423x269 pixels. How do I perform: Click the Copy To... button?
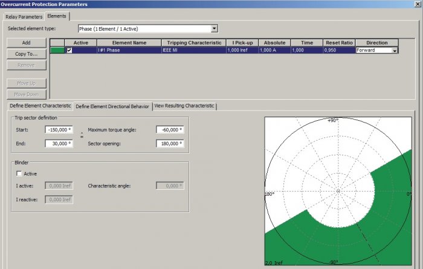coord(27,54)
